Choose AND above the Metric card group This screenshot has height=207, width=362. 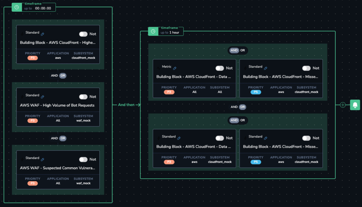click(234, 51)
